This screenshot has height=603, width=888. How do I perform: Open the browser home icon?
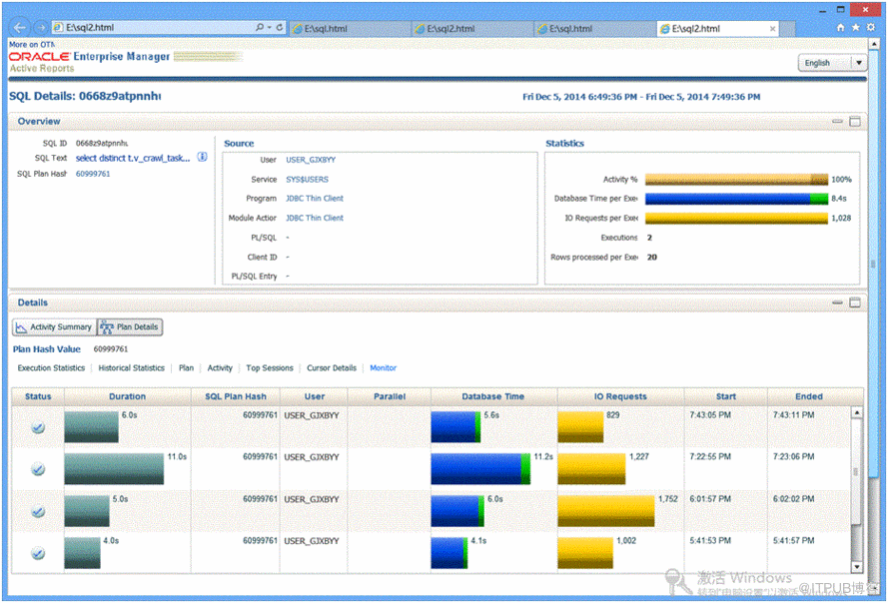pyautogui.click(x=840, y=28)
